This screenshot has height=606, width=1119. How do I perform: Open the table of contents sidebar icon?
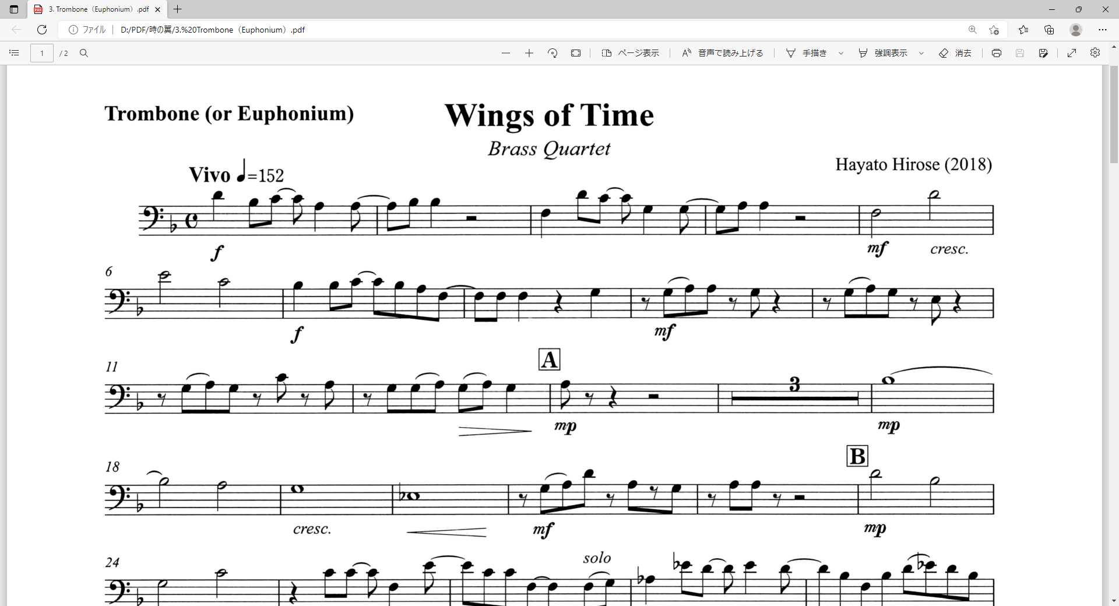coord(15,53)
